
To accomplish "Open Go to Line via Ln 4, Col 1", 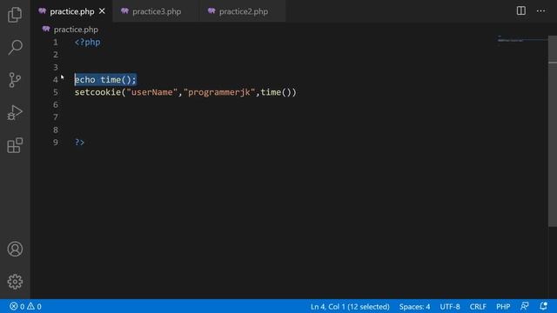I will (x=350, y=307).
